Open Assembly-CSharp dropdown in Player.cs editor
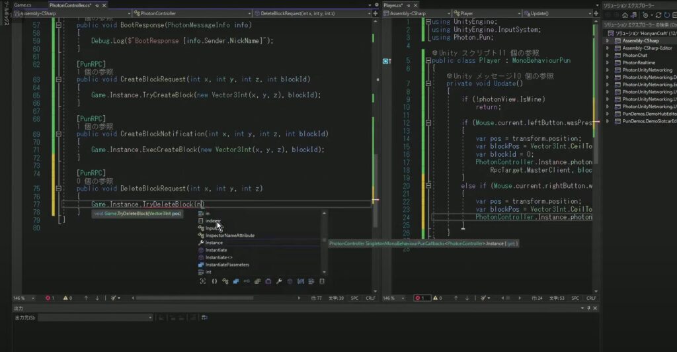The width and height of the screenshot is (677, 352). 417,13
